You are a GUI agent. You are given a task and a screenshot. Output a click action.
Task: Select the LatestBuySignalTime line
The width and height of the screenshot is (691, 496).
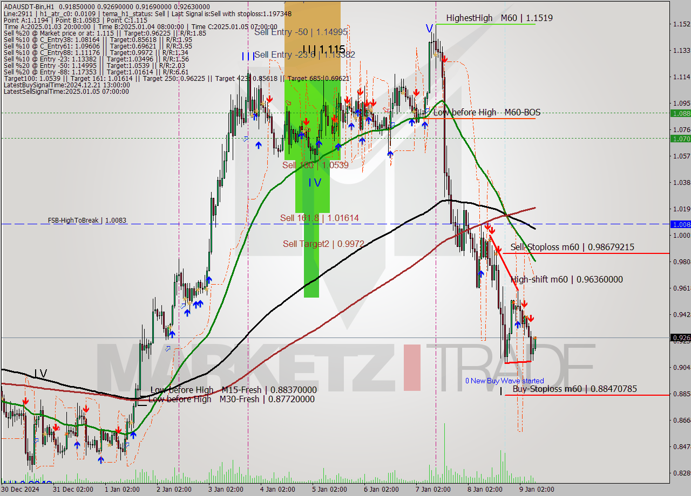[x=67, y=85]
